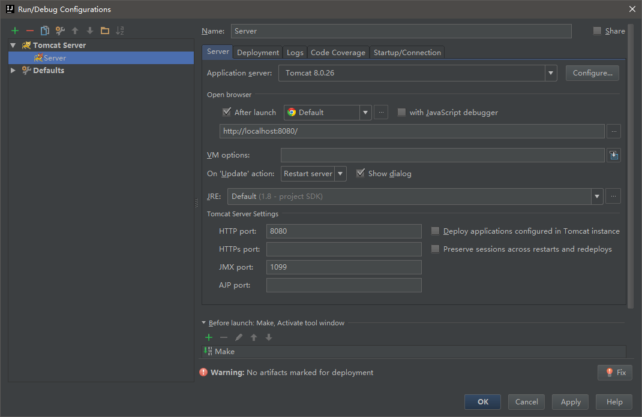Click the red warning icon
The image size is (642, 417).
[203, 372]
